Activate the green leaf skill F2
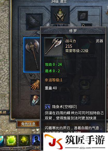The image size is (108, 151). point(11,140)
